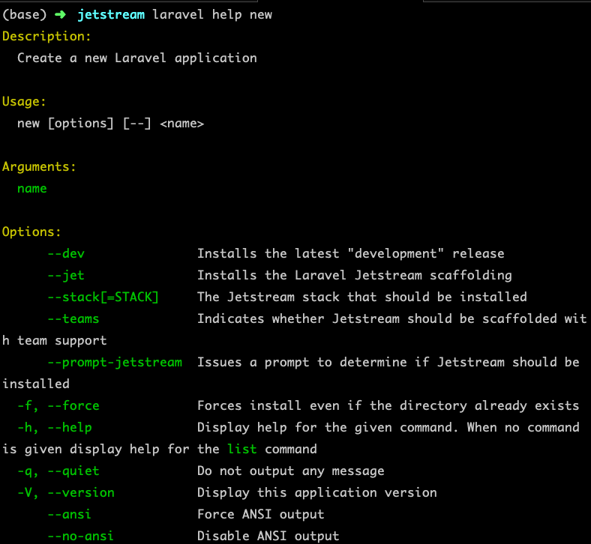Click the '-h, --help' option
591x544 pixels.
(x=55, y=428)
